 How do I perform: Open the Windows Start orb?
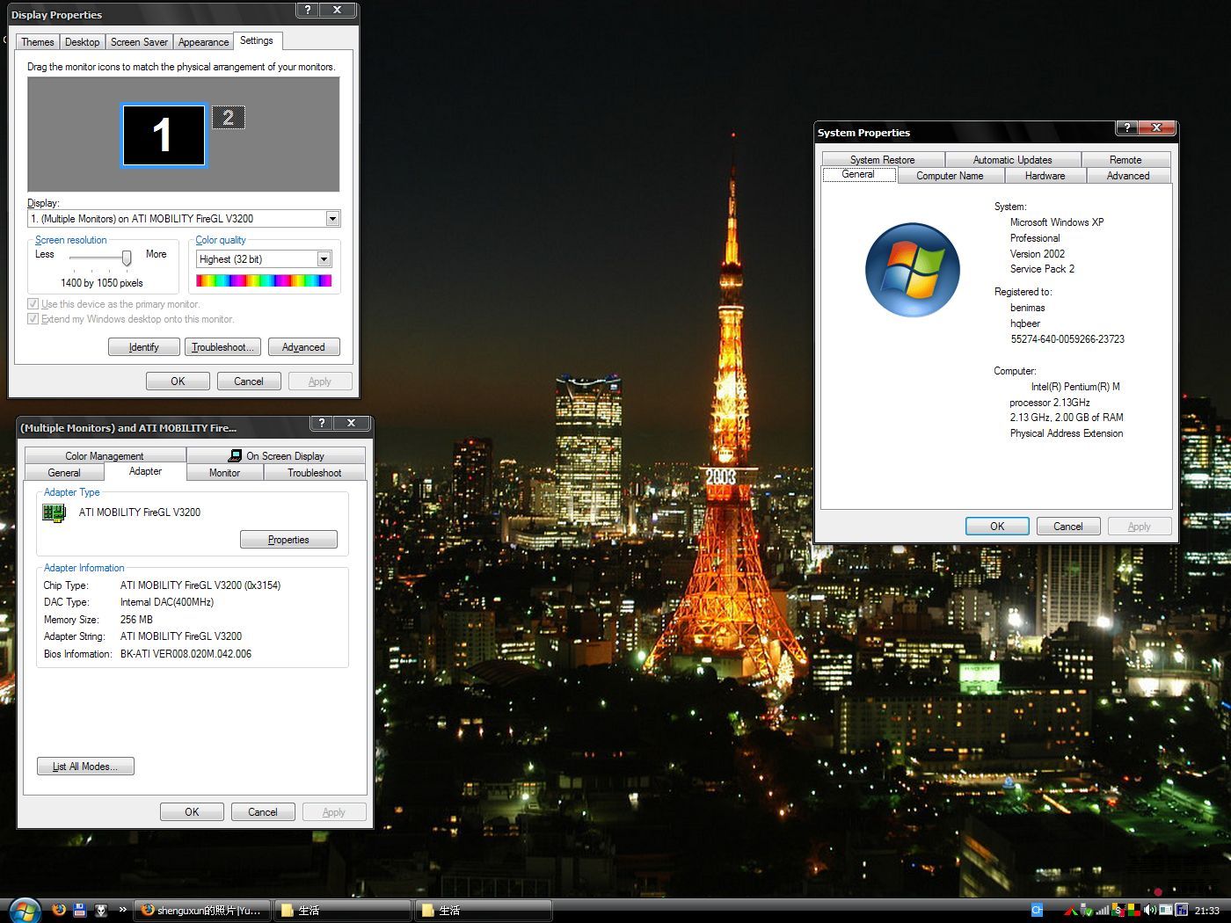click(24, 910)
